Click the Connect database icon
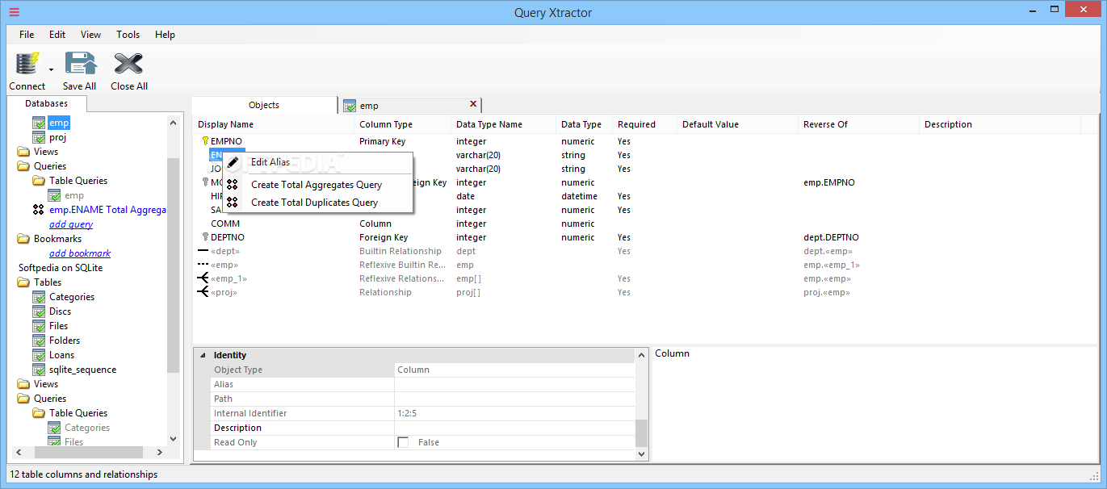 pos(27,64)
